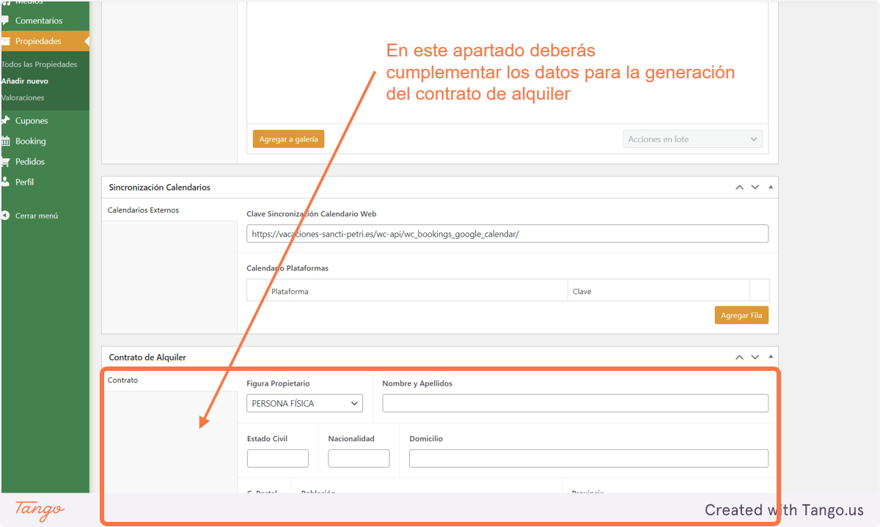Click the Agregar a galería button

pyautogui.click(x=289, y=139)
